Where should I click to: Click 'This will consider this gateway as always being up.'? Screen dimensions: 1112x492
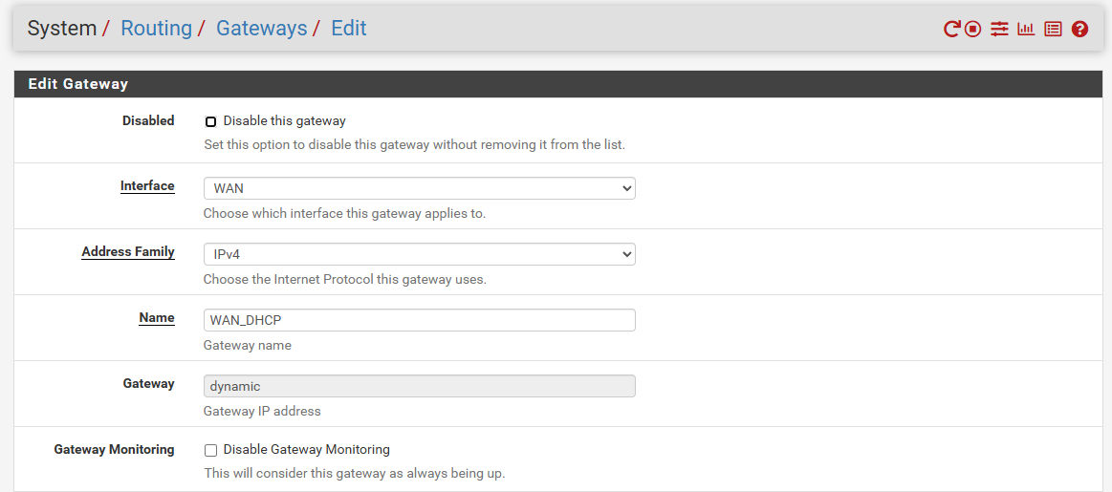pos(355,474)
